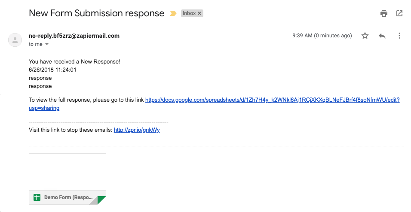
Task: Click the 'Demo Form (Respo...' attachment name
Action: pyautogui.click(x=68, y=197)
